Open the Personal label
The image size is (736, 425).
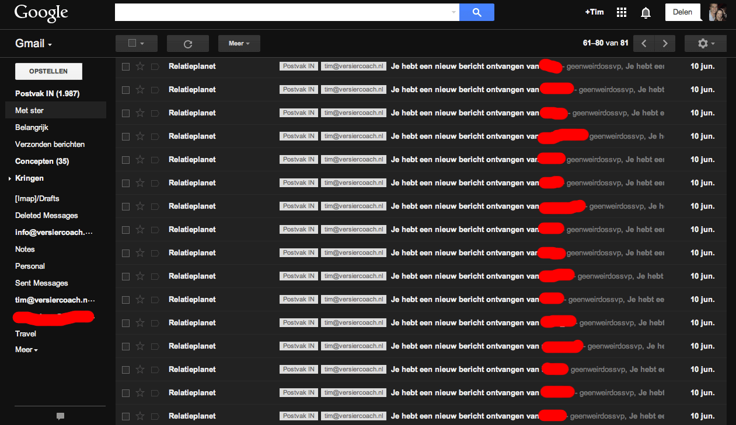30,266
